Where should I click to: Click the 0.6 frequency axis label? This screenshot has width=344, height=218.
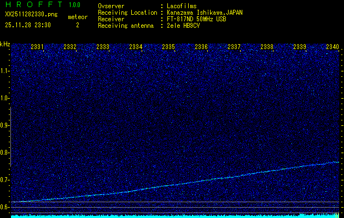5,207
